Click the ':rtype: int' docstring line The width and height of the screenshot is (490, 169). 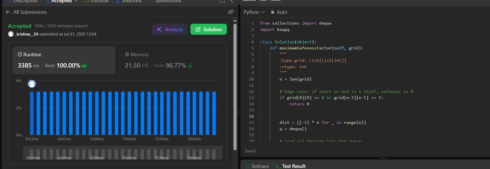point(293,67)
